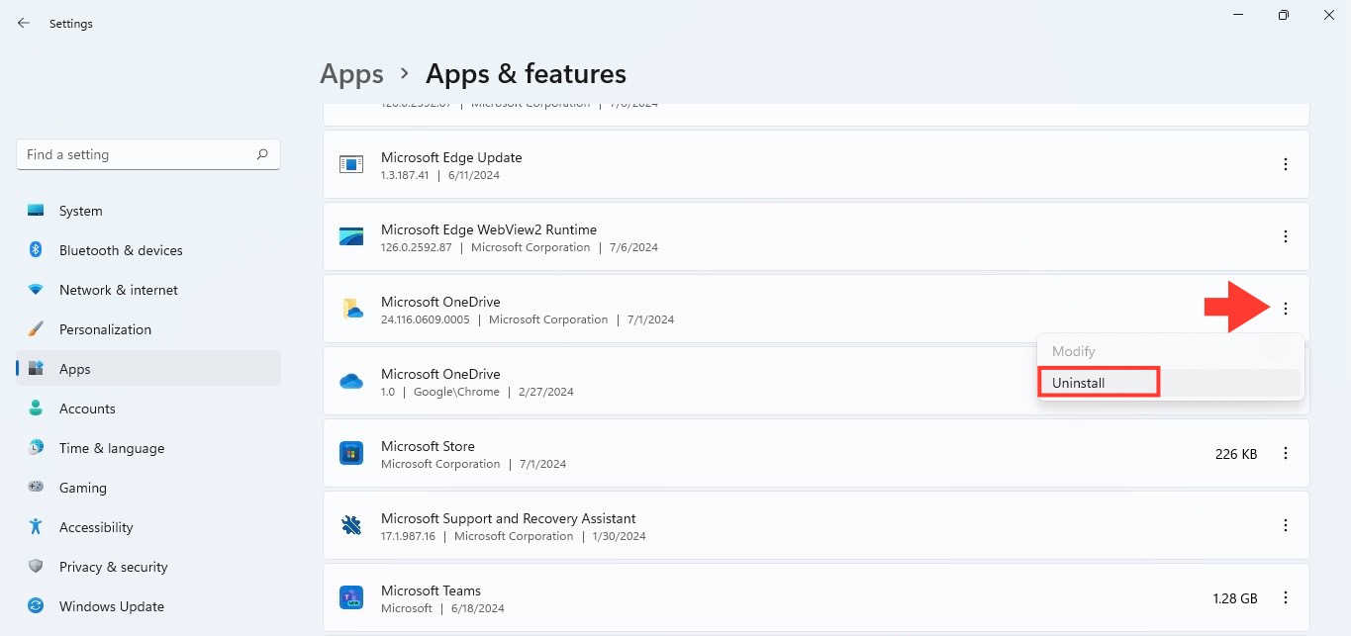Click the 1.28 GB size value
The width and height of the screenshot is (1351, 636).
coord(1234,598)
